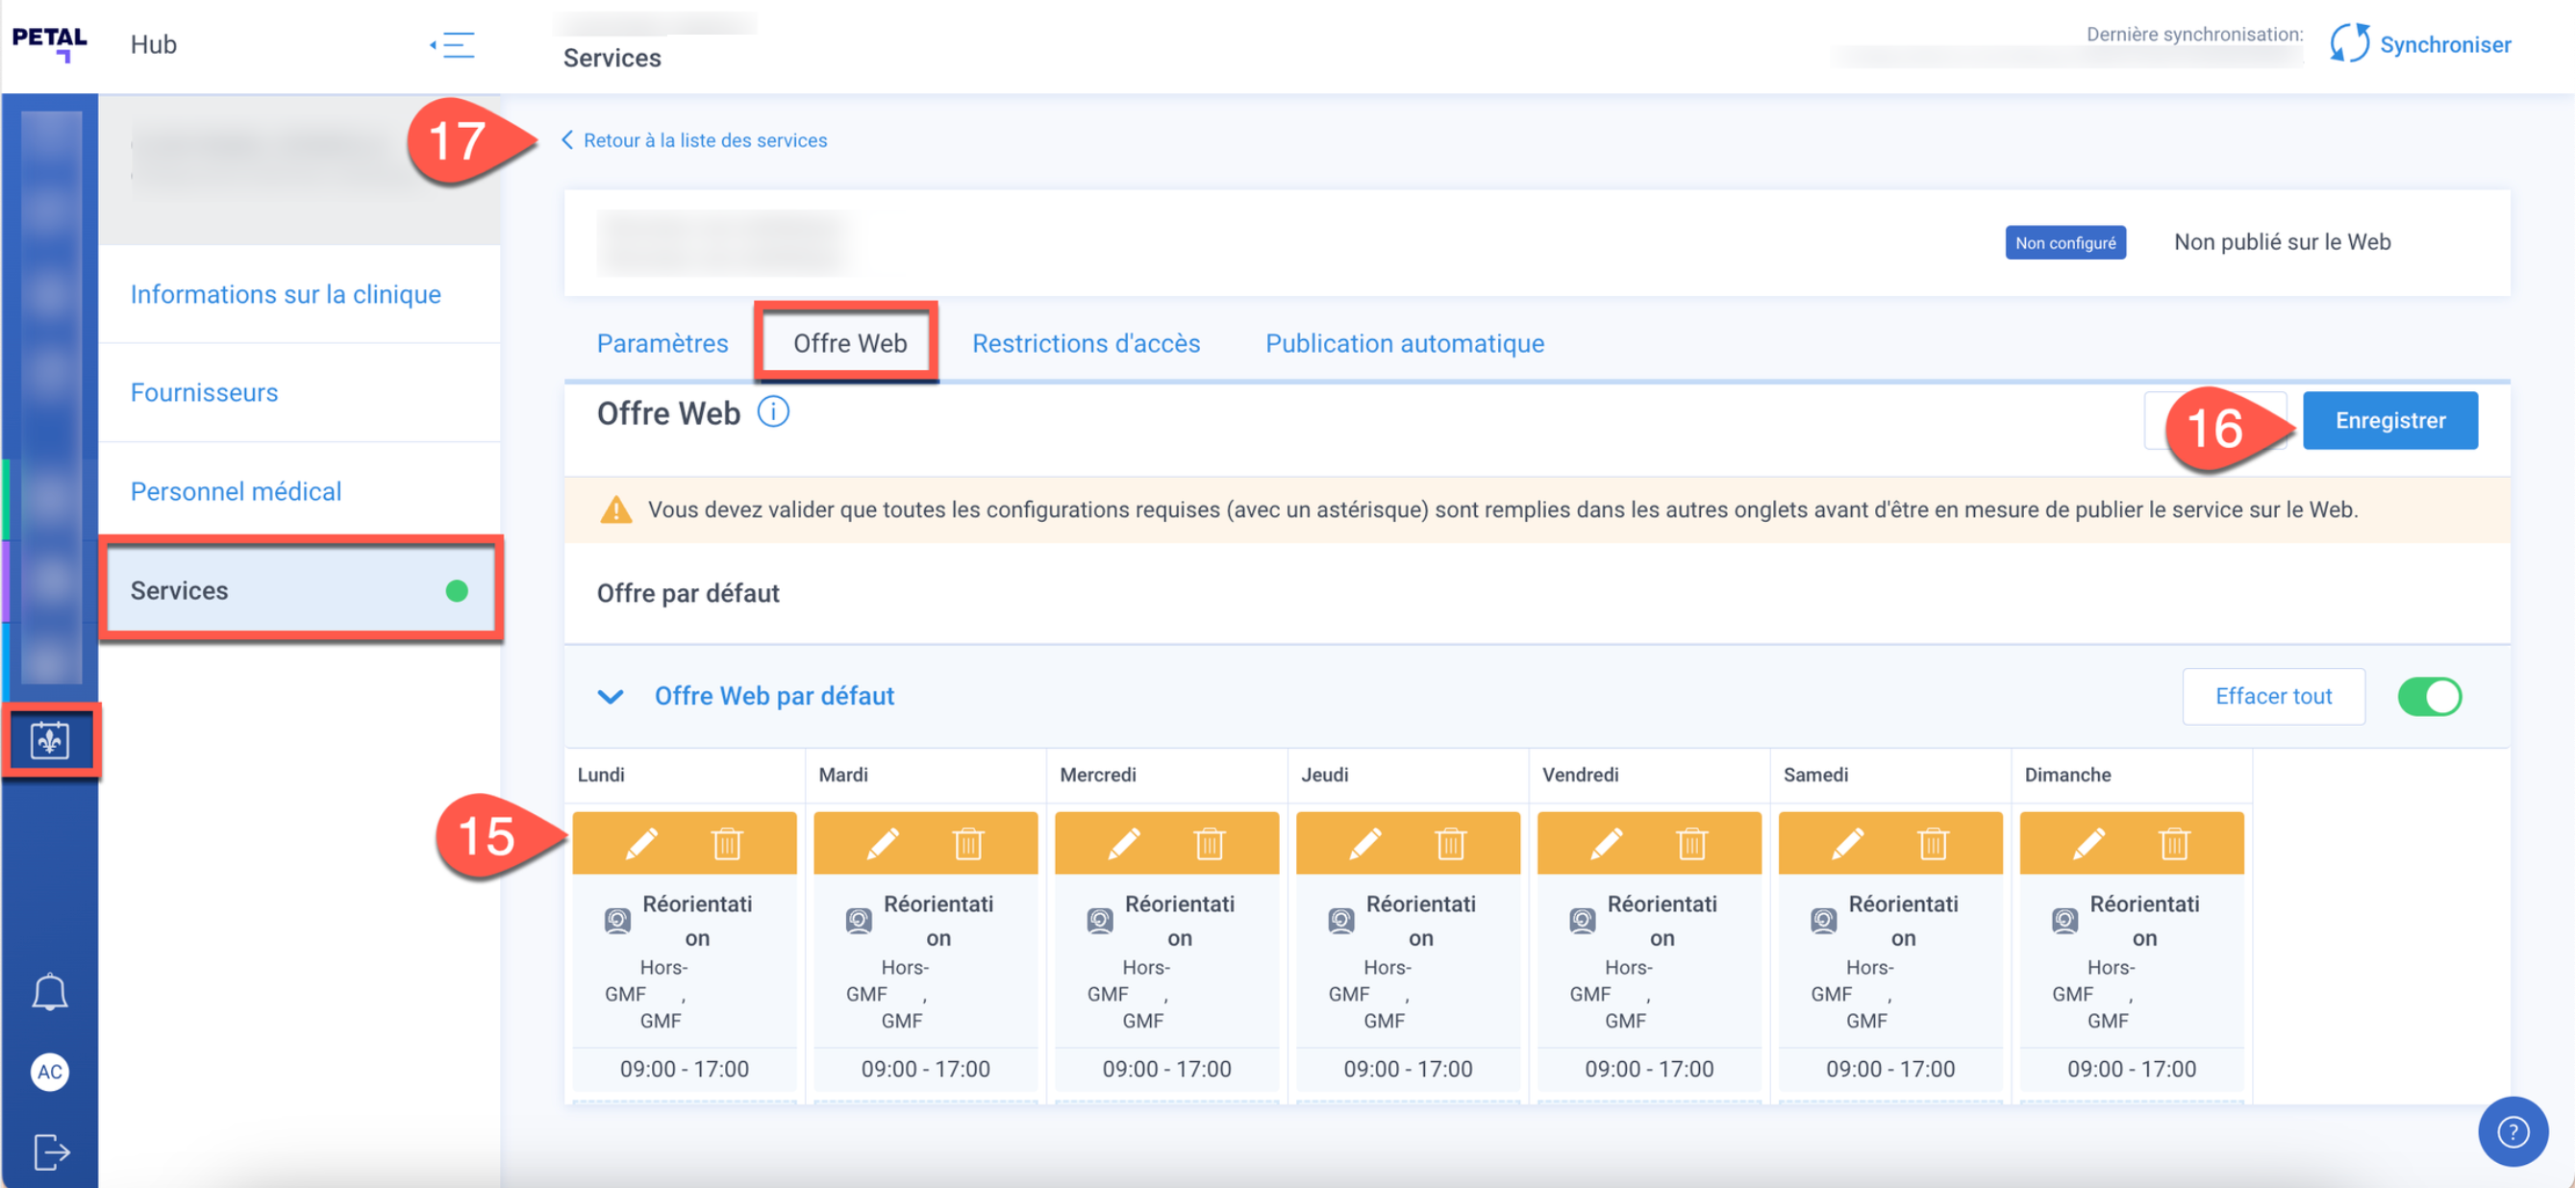Edit the Jeudi offer with pencil
Screen dimensions: 2575x1188
click(1365, 843)
